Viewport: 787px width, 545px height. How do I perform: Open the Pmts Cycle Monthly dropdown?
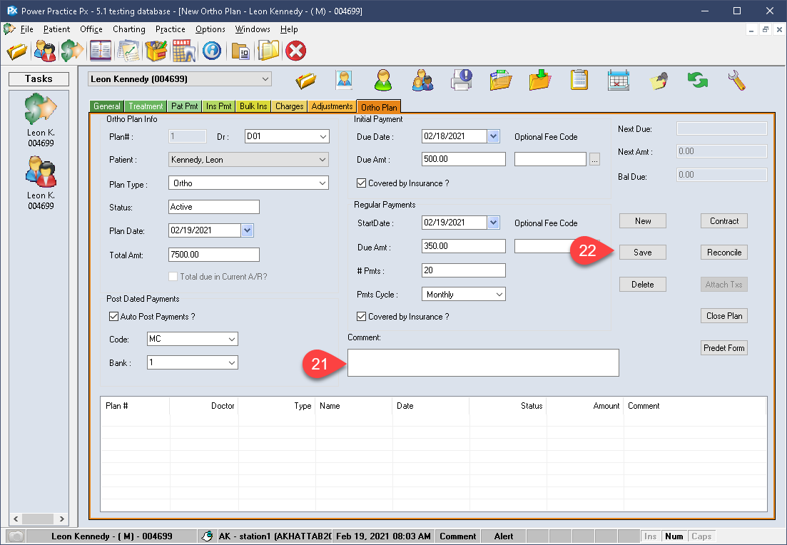[499, 295]
